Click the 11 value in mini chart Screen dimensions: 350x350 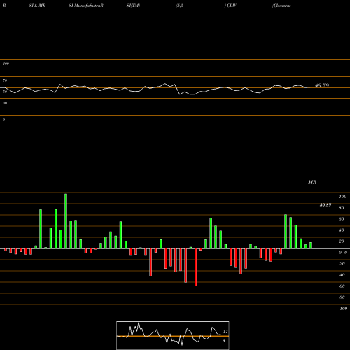coord(225,332)
